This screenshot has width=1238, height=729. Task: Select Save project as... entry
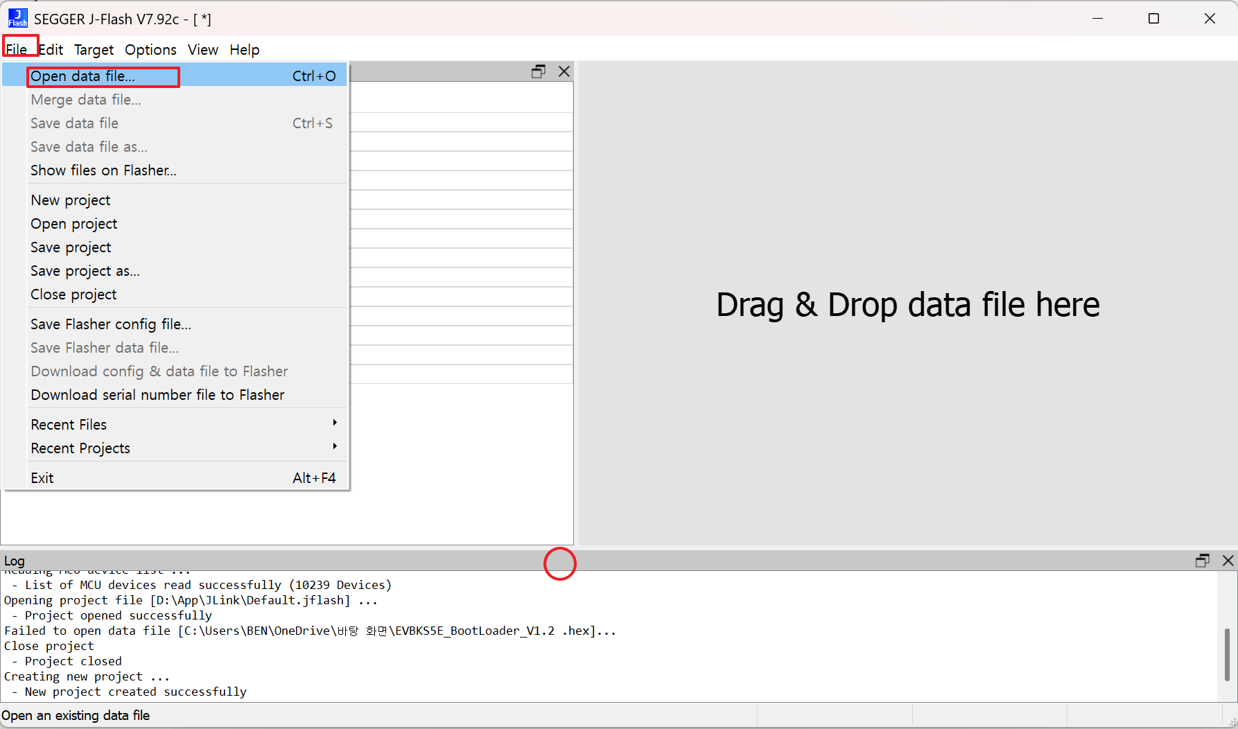point(85,271)
